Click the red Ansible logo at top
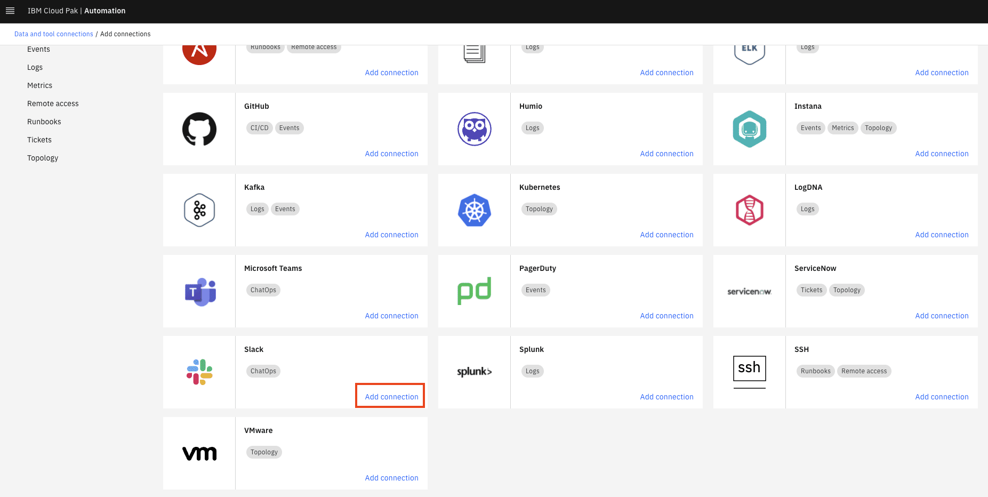Image resolution: width=988 pixels, height=497 pixels. pos(199,54)
